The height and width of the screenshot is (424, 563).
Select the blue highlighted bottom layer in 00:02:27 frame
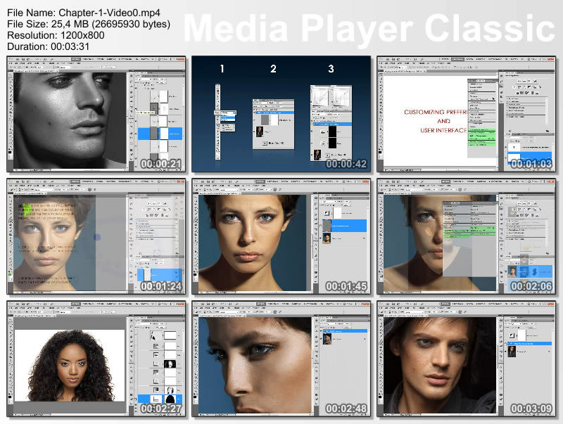(x=160, y=399)
